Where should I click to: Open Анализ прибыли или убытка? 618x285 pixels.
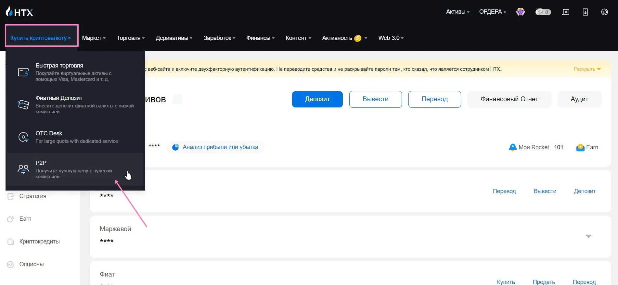(x=215, y=147)
